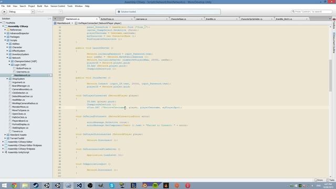Screen dimensions: 336x189
Task: Select MonsterMove.cs file
Action: coord(20,107)
